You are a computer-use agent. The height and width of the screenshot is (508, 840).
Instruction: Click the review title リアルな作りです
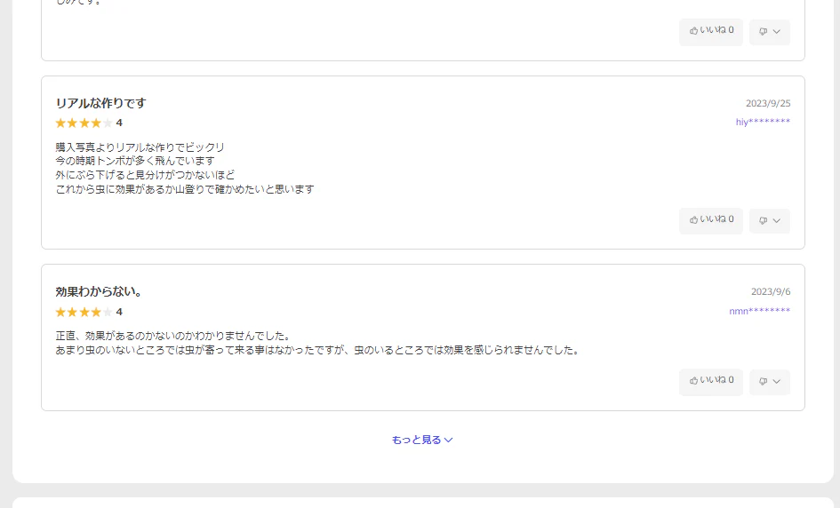100,104
